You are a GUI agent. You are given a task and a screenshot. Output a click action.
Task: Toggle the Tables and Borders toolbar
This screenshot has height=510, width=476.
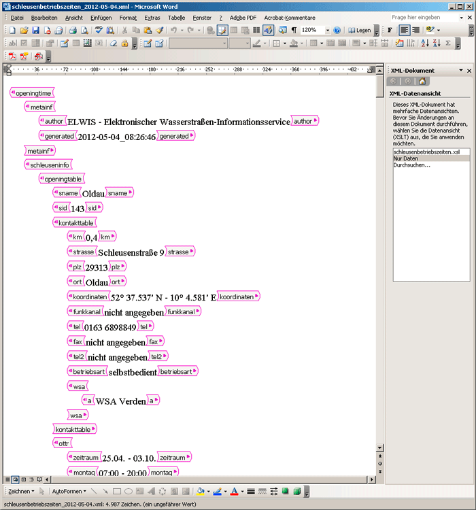[222, 30]
